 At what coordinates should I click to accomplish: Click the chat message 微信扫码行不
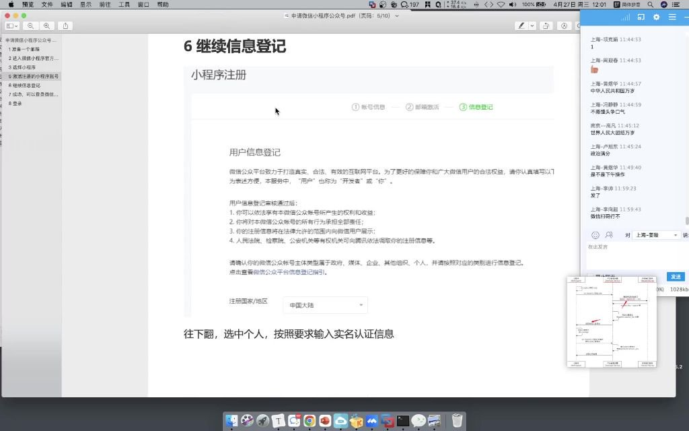pos(605,216)
